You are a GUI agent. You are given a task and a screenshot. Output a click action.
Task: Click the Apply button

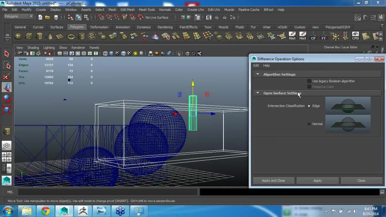pyautogui.click(x=317, y=181)
